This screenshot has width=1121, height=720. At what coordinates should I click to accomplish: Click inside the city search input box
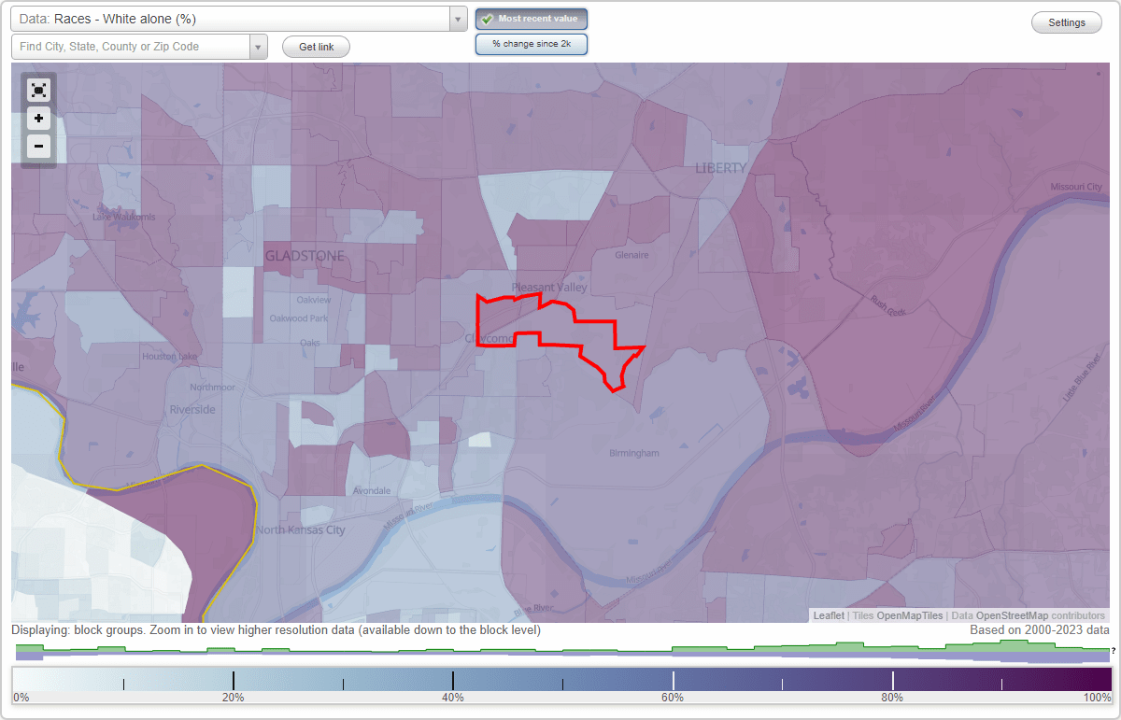click(x=131, y=46)
